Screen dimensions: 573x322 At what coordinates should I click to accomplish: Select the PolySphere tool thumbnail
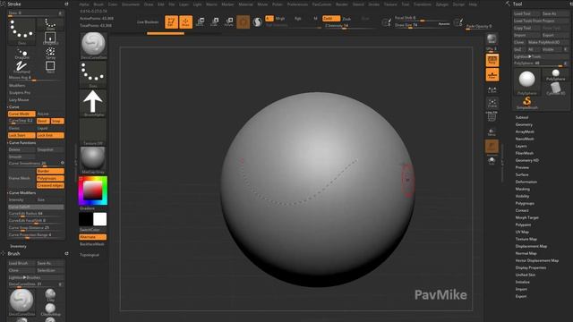click(x=527, y=81)
